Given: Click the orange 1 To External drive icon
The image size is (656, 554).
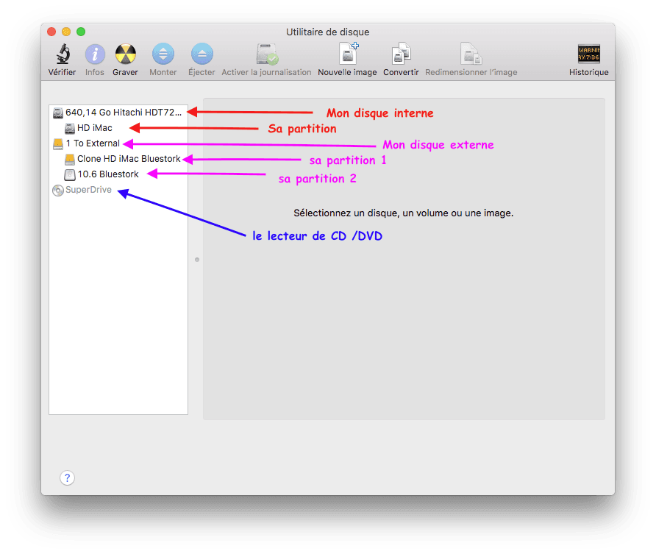Looking at the screenshot, I should 58,144.
